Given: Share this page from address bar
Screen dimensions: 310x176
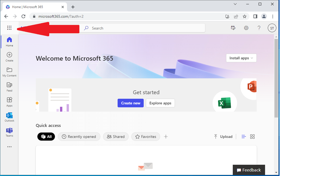Looking at the screenshot, I should coord(236,16).
